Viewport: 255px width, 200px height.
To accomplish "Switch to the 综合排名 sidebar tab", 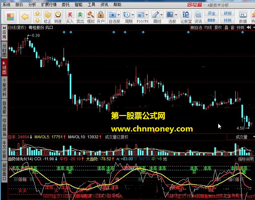I will 4,127.
